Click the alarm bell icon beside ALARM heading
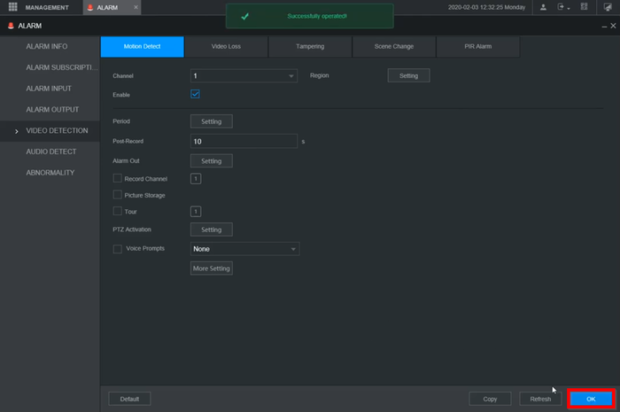This screenshot has height=412, width=620. point(11,26)
